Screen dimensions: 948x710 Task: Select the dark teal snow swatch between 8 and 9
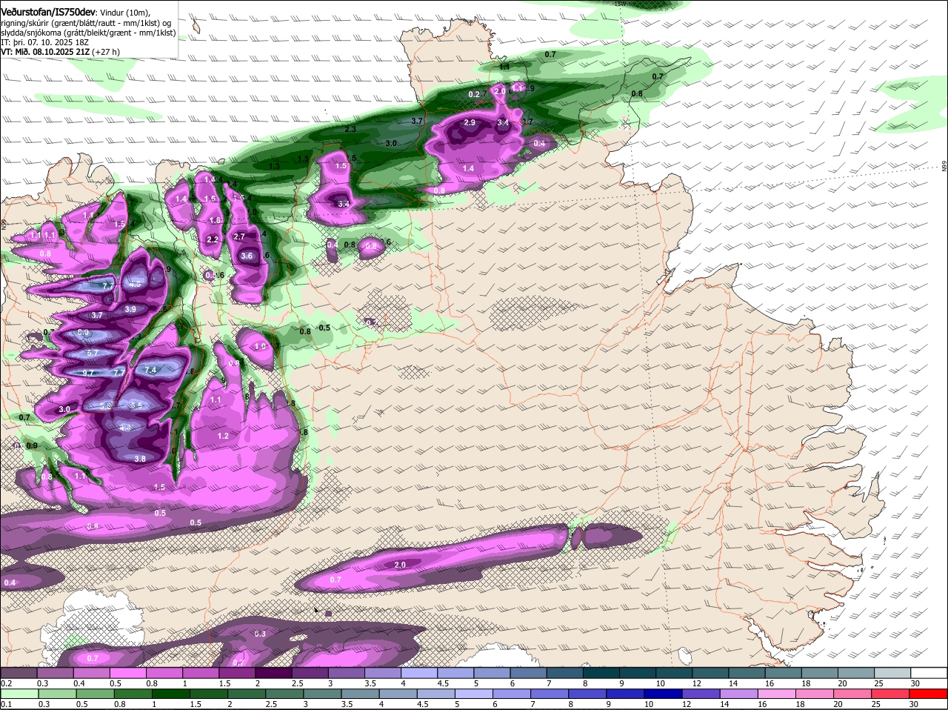[602, 673]
